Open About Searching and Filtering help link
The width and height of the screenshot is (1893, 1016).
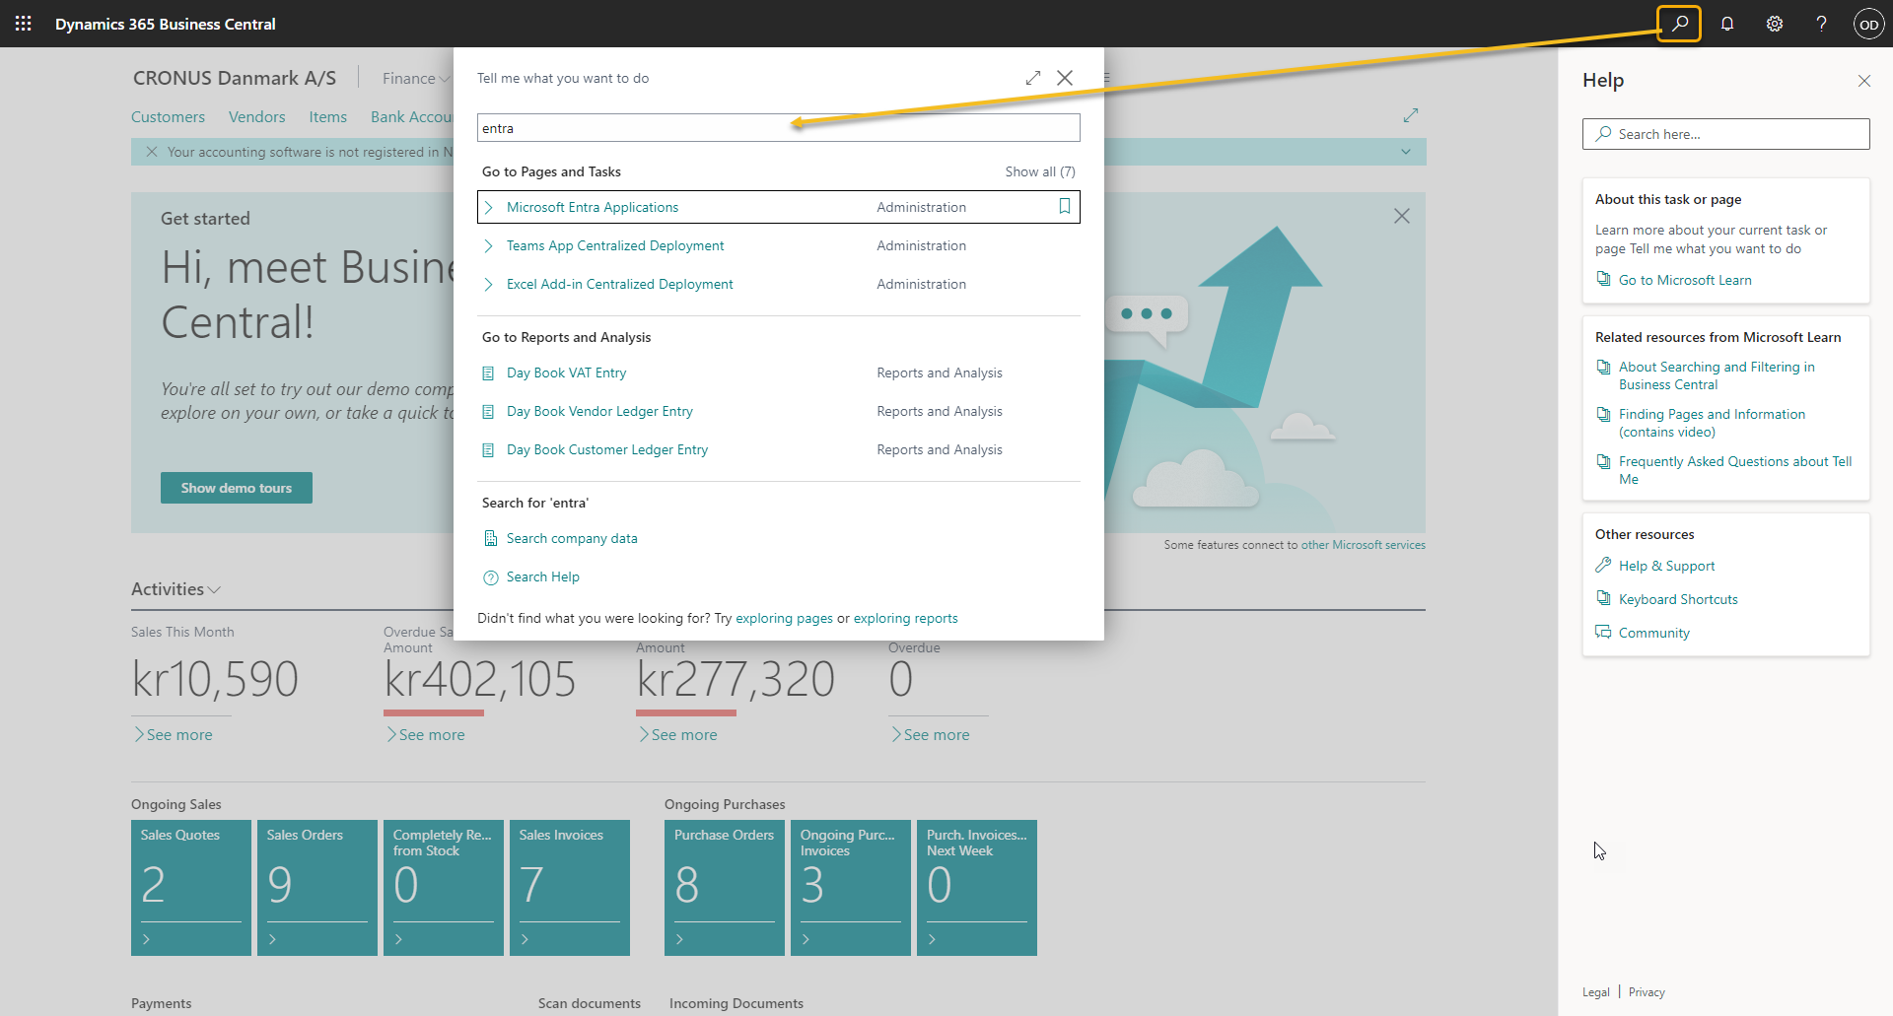(x=1717, y=375)
